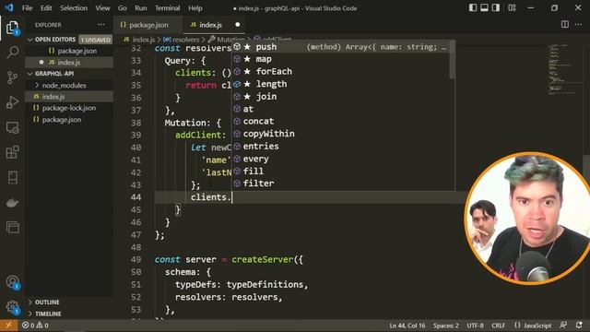Choose the concat suggestion in autocomplete

(x=340, y=122)
